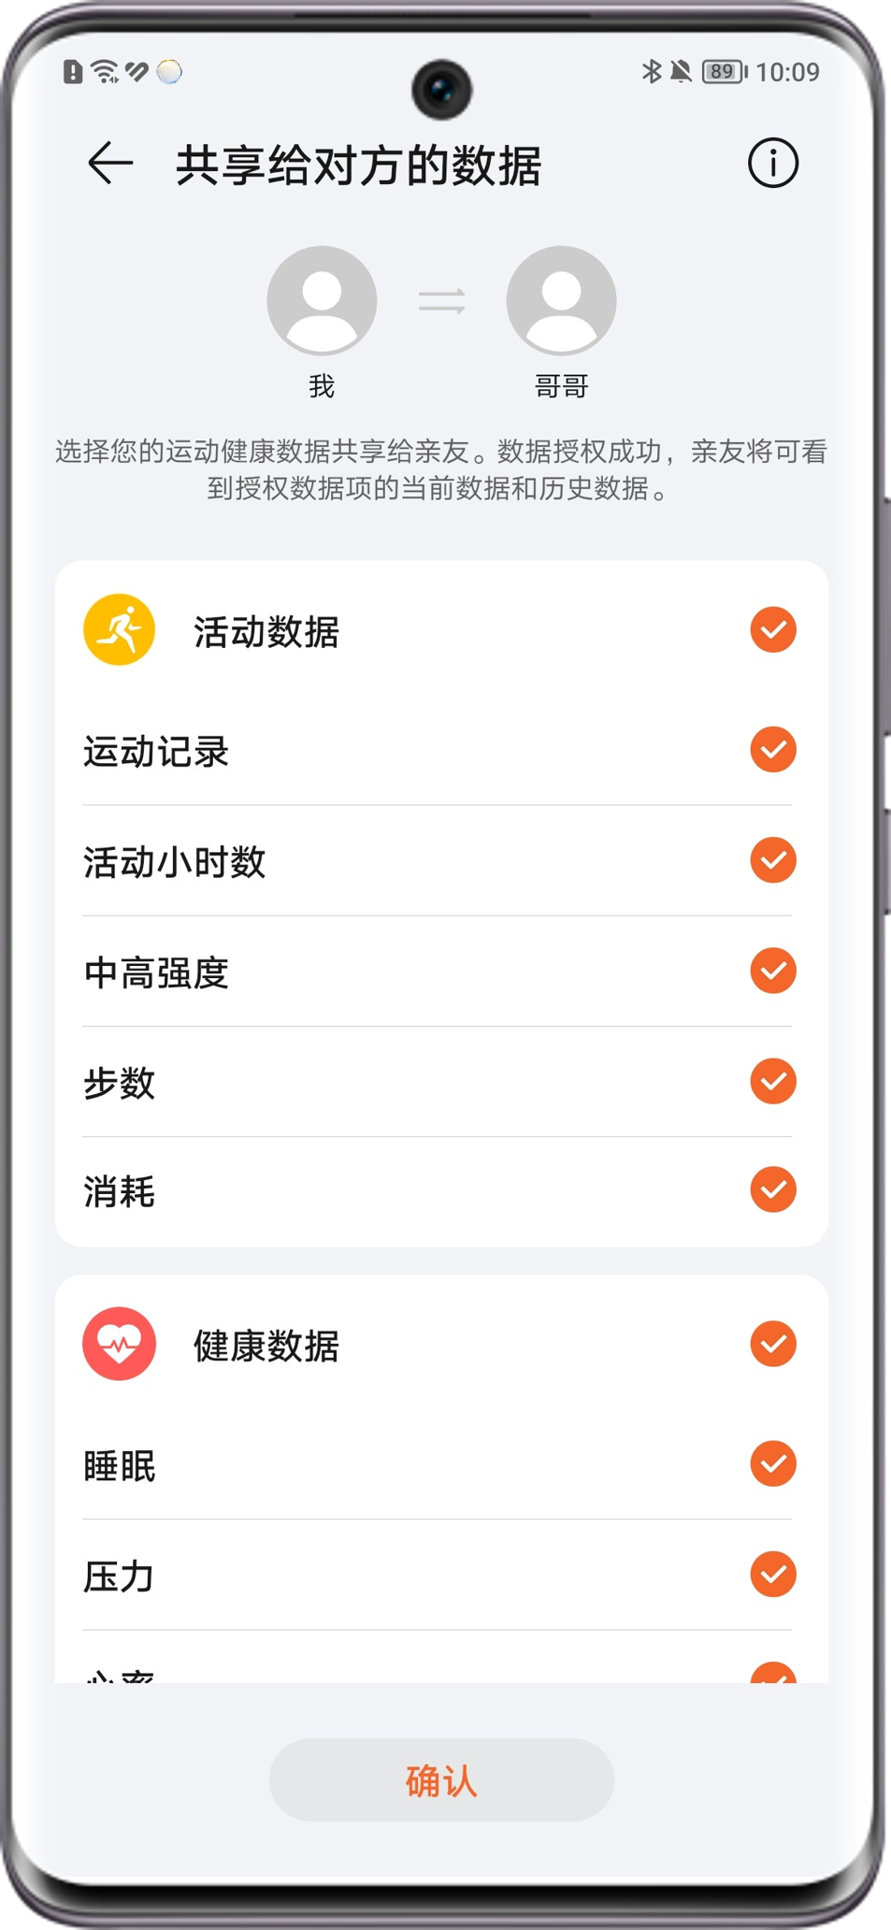This screenshot has width=891, height=1930.
Task: Tap the swap arrows between avatars
Action: click(x=441, y=301)
